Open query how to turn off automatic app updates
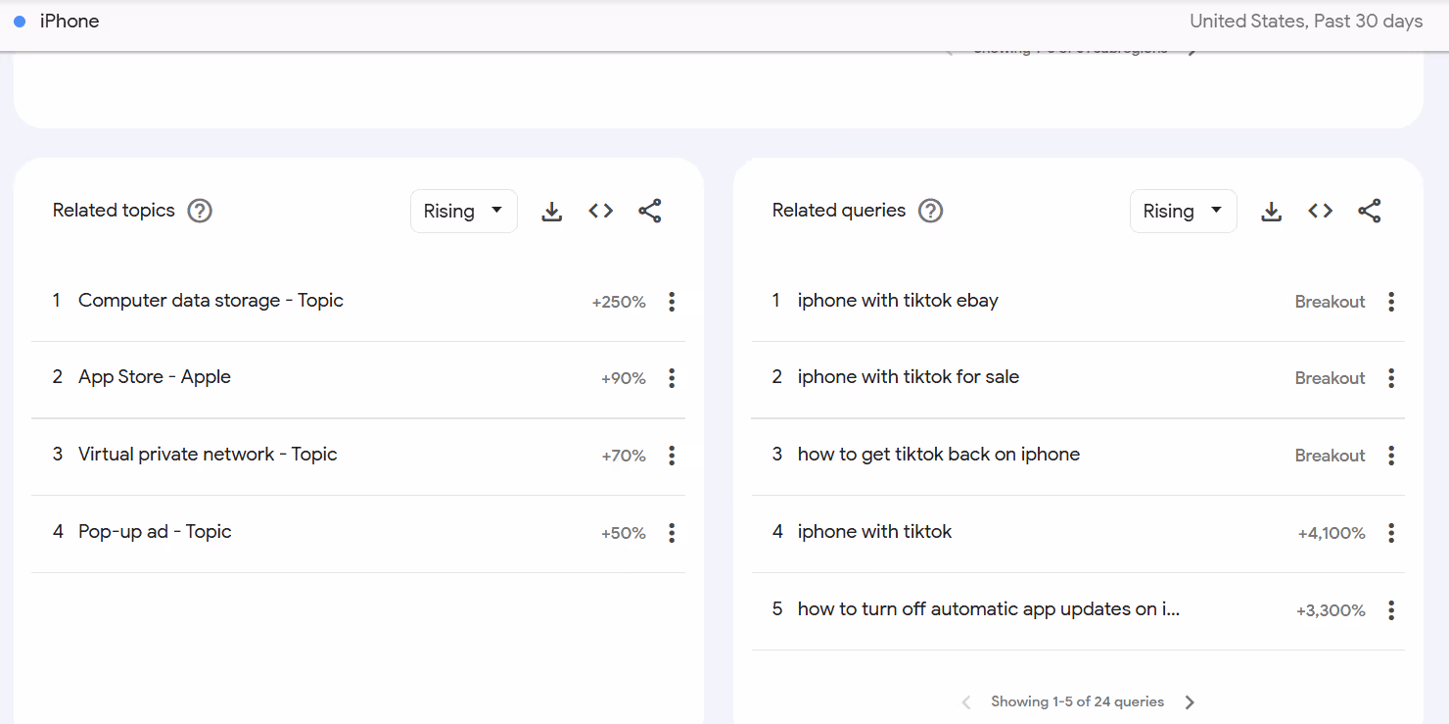 tap(989, 609)
